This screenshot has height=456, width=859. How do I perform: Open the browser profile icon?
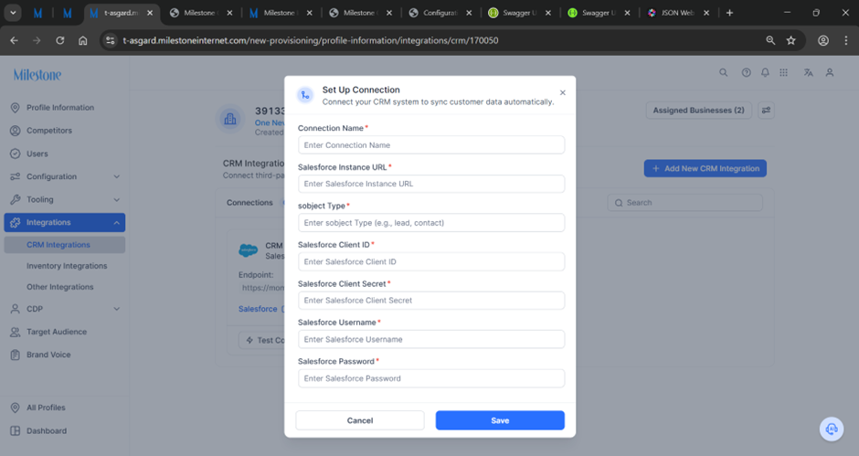pyautogui.click(x=822, y=40)
